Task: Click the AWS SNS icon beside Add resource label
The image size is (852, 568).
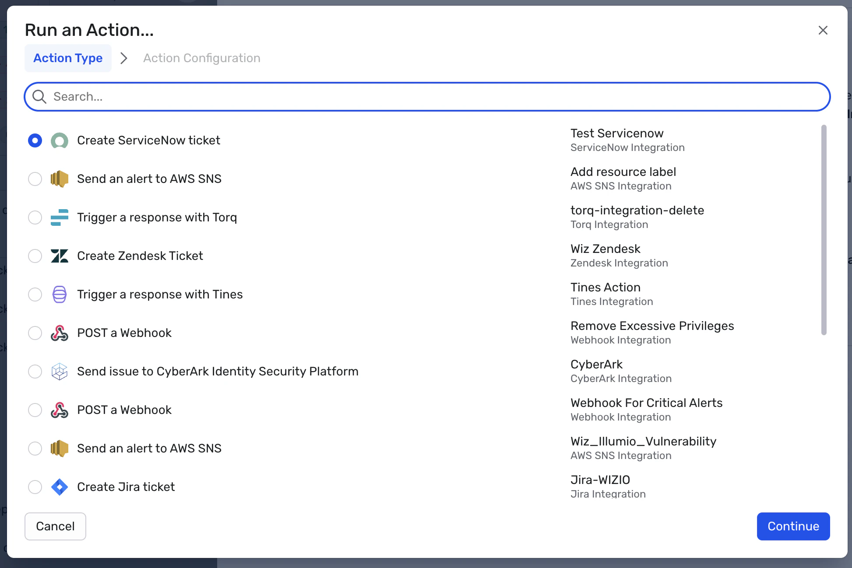Action: pyautogui.click(x=60, y=179)
